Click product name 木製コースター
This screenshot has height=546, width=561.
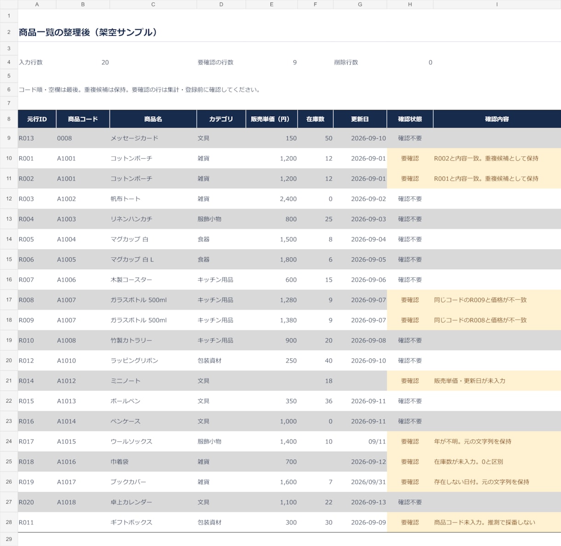point(132,280)
